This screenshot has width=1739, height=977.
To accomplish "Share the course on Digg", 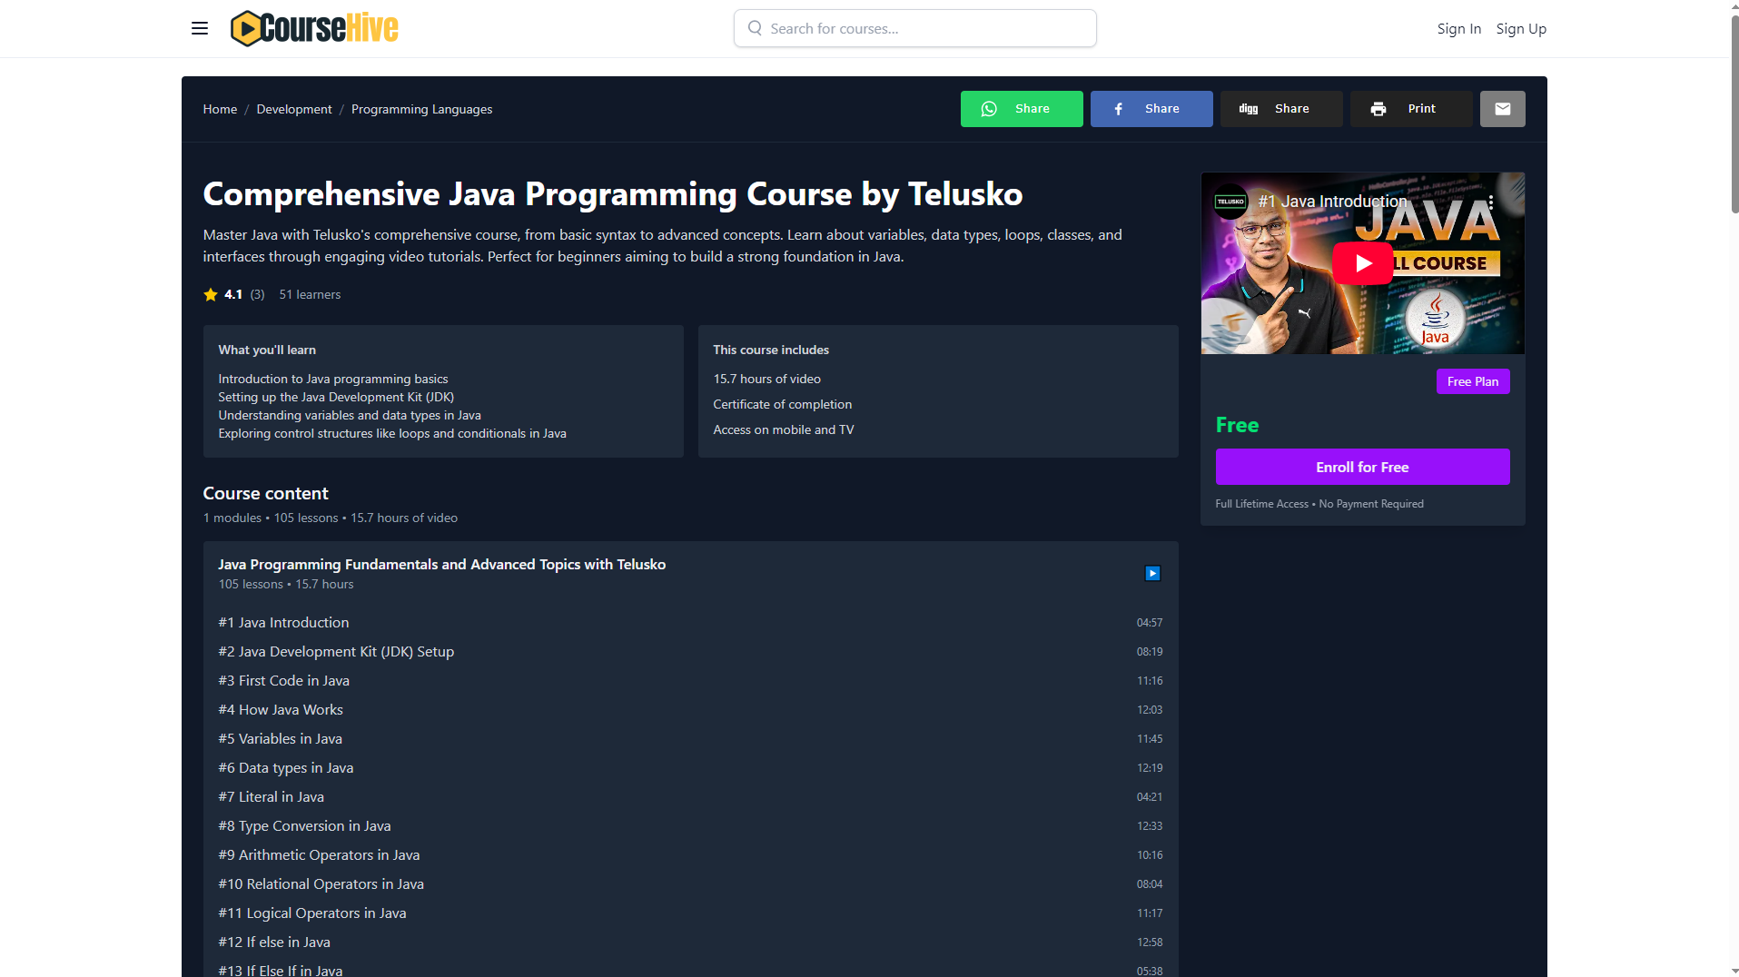I will (1280, 109).
